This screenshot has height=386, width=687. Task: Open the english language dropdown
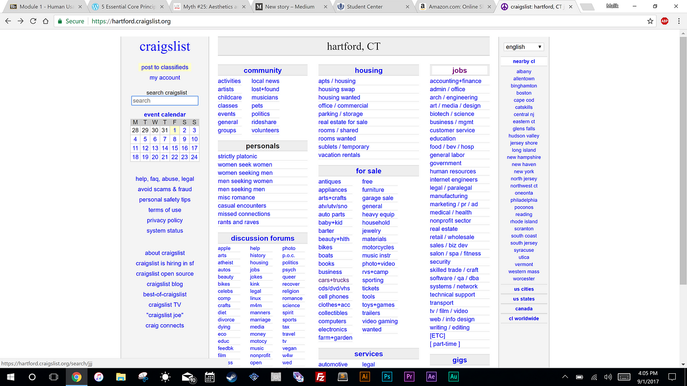coord(524,47)
